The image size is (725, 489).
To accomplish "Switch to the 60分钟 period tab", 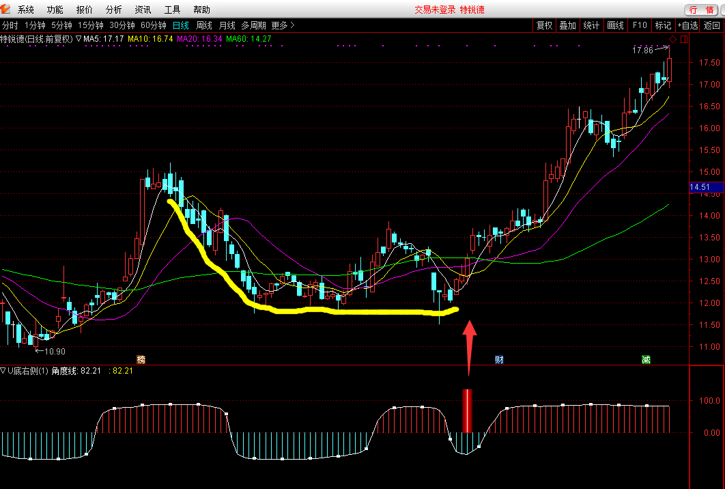I will coord(154,25).
